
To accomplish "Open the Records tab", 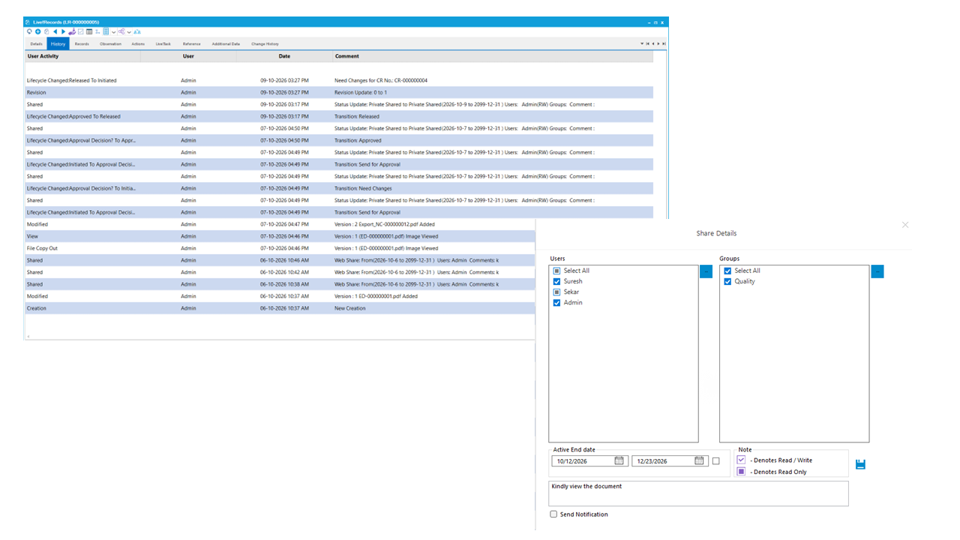I will point(82,43).
